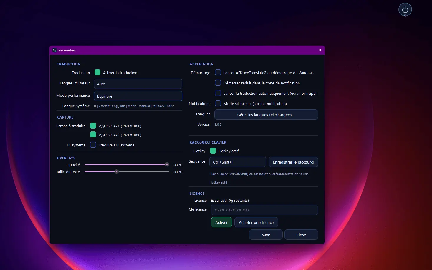Click Enregistrer le raccourci button
Viewport: 432px width, 270px height.
[293, 162]
